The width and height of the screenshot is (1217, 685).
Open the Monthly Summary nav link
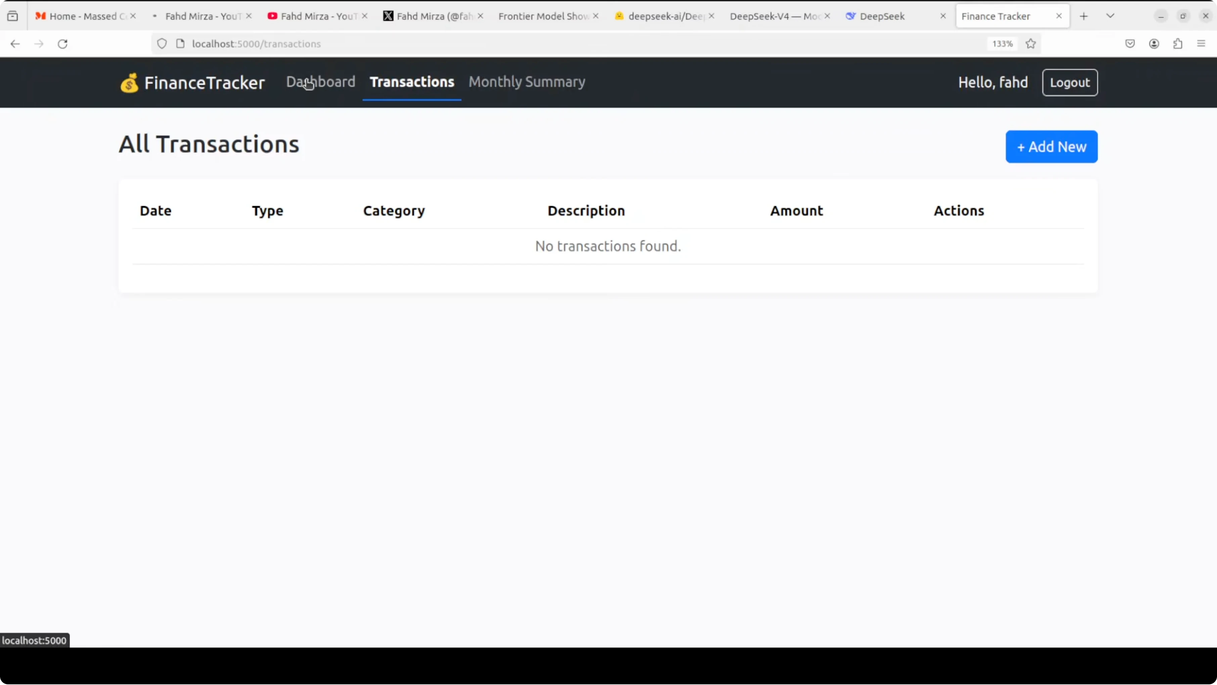pyautogui.click(x=527, y=82)
